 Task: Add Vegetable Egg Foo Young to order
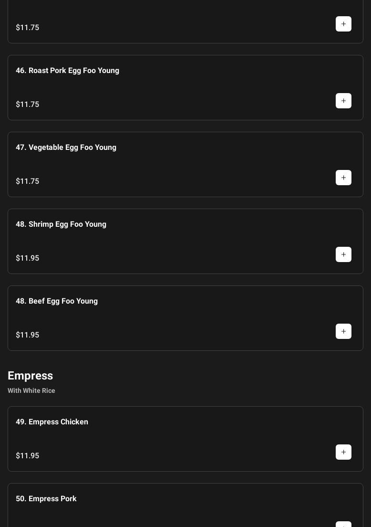pos(343,178)
